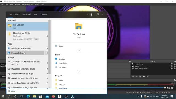
Task: Open search options ellipsis menu
Action: click(103, 15)
